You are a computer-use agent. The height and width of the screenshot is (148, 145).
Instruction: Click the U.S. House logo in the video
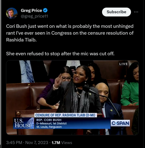point(23,123)
